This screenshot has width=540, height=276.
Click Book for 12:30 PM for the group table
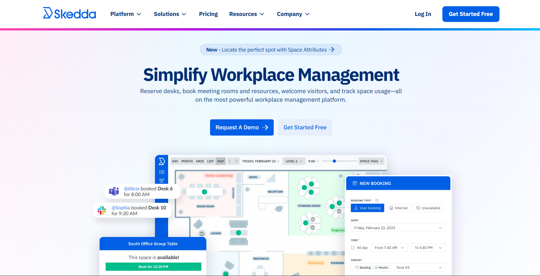coord(153,266)
